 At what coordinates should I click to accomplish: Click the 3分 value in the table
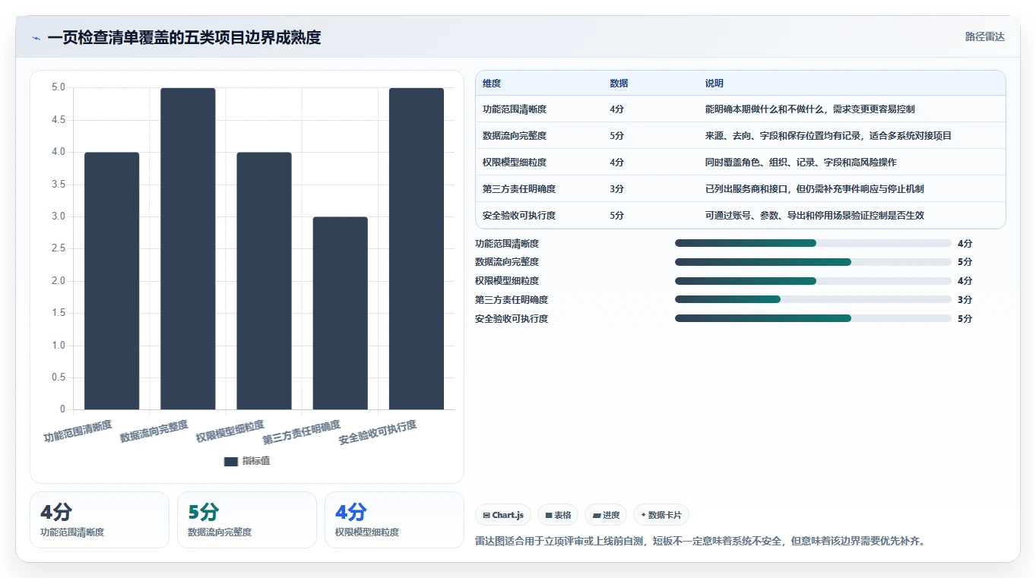coord(616,189)
